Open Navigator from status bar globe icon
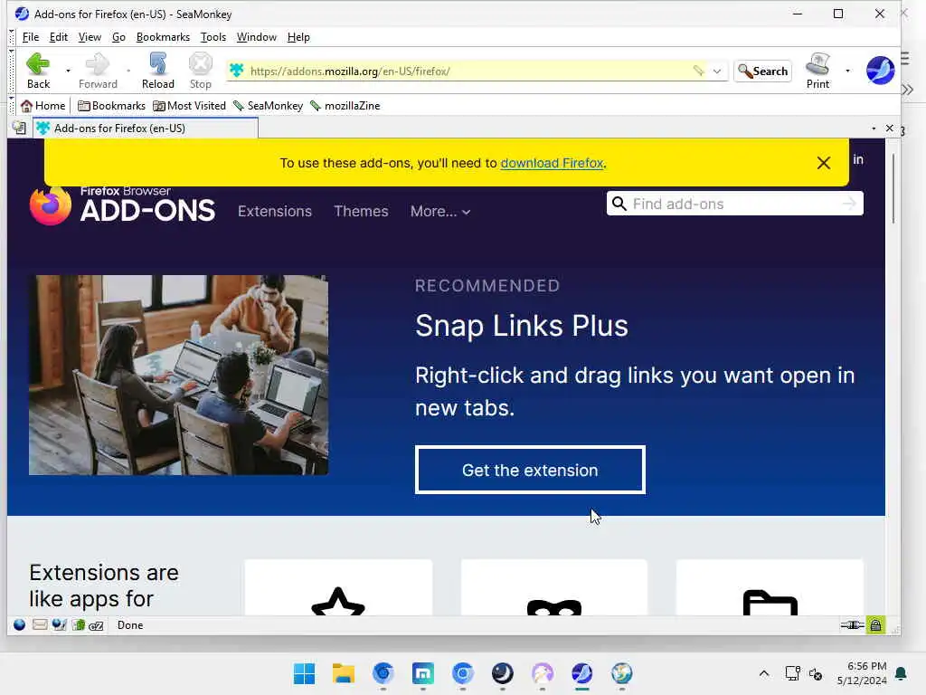 20,624
